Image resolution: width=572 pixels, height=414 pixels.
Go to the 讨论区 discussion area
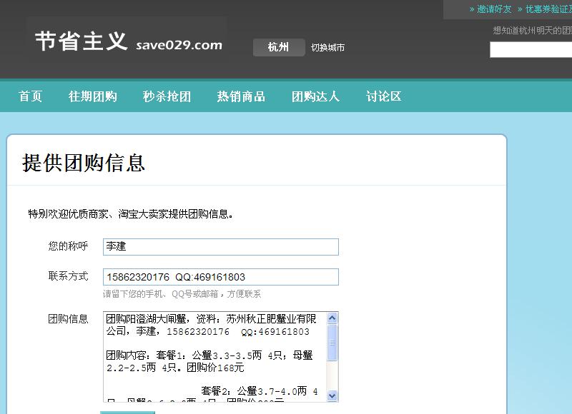pyautogui.click(x=383, y=95)
